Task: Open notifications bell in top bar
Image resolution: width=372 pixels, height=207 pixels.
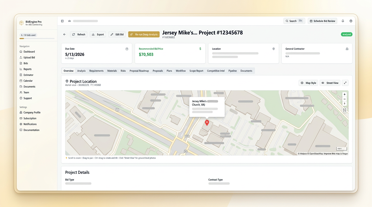Action: 343,21
